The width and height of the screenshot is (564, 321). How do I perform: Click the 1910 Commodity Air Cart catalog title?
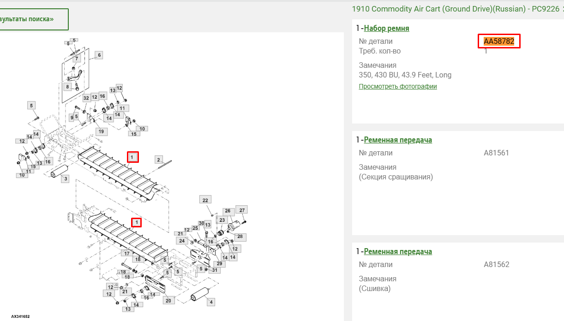coord(456,9)
